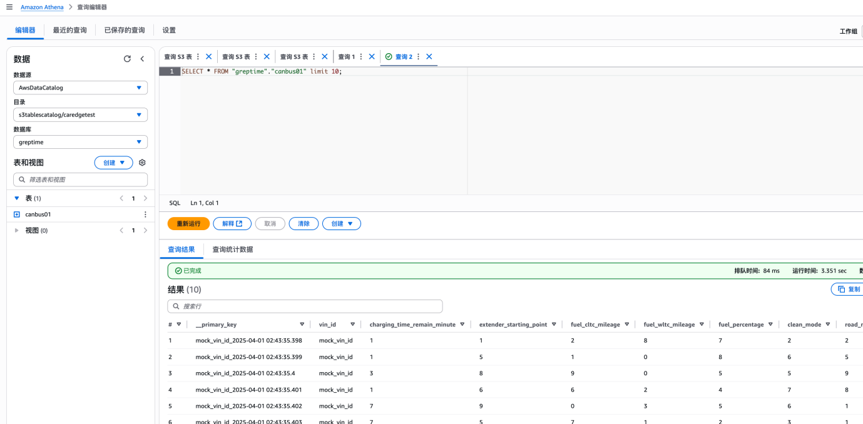This screenshot has width=863, height=424.
Task: Open 查询 1 tab options menu
Action: 361,56
